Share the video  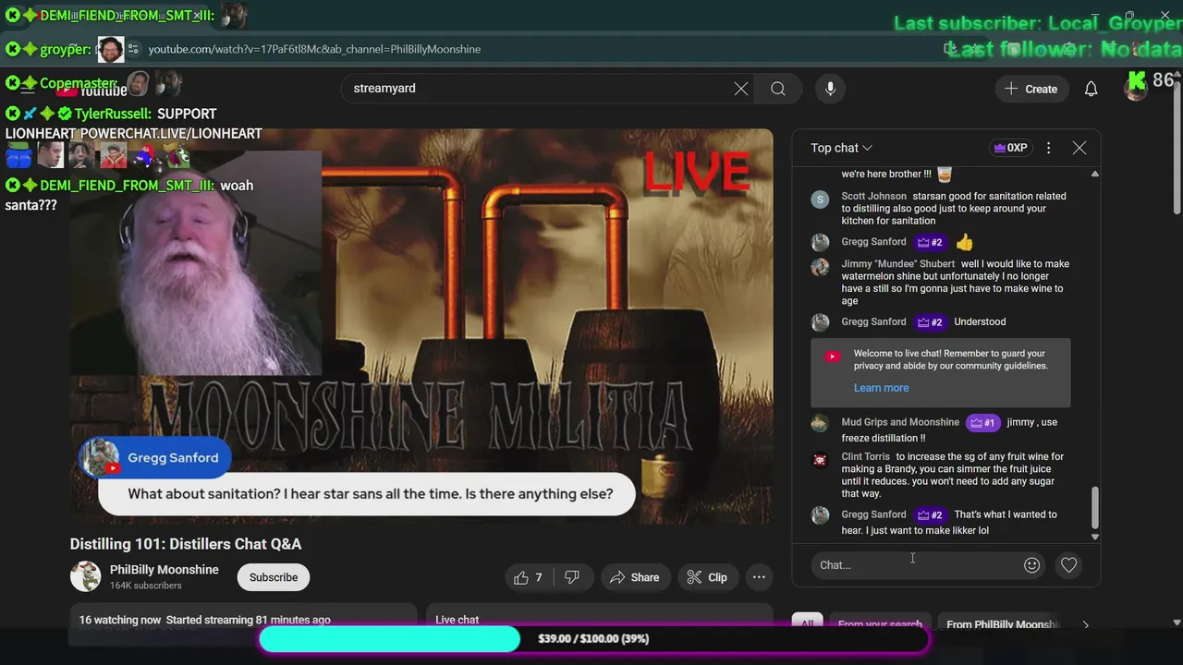pos(634,577)
